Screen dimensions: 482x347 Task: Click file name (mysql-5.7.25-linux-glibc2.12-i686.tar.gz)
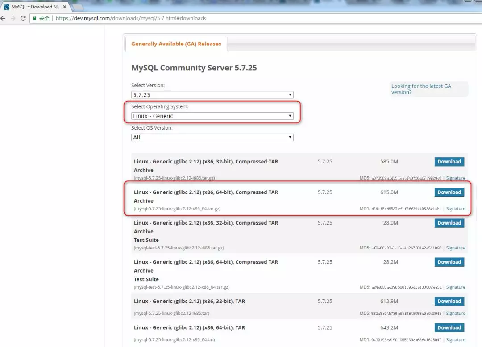(x=175, y=178)
